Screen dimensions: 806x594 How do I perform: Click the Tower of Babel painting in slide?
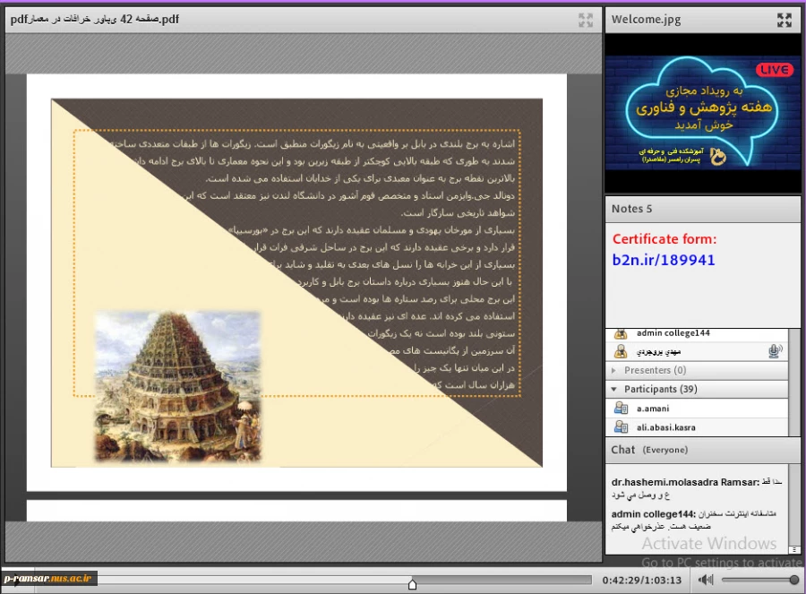178,386
